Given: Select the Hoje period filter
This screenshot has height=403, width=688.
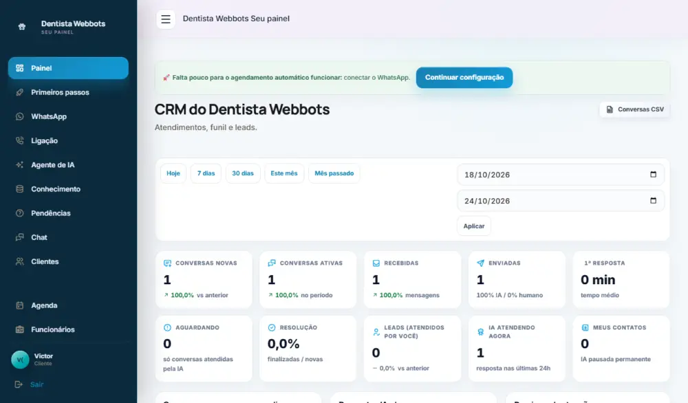Looking at the screenshot, I should click(x=173, y=173).
